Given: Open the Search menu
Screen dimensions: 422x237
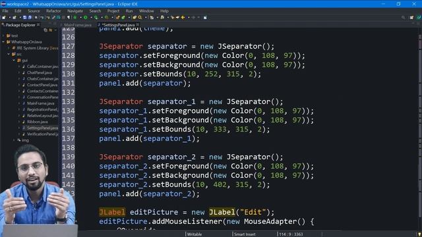Looking at the screenshot, I should (x=95, y=11).
